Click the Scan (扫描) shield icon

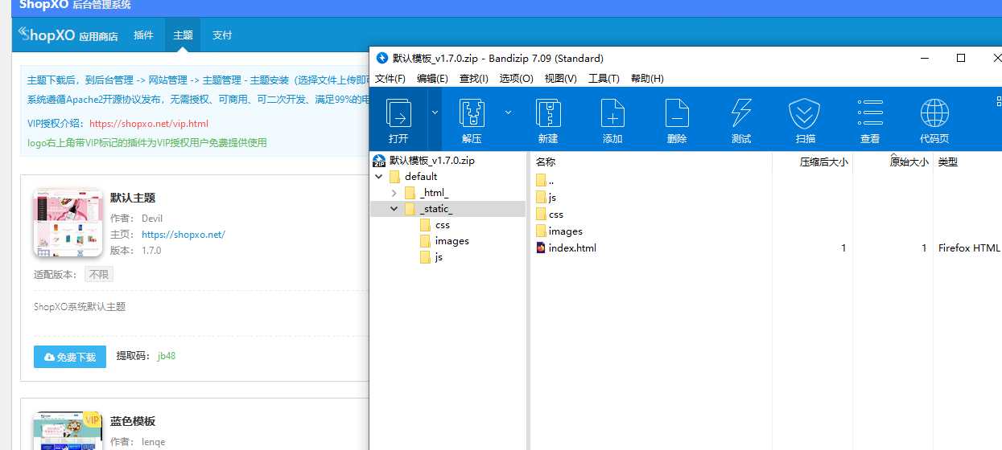(x=806, y=119)
